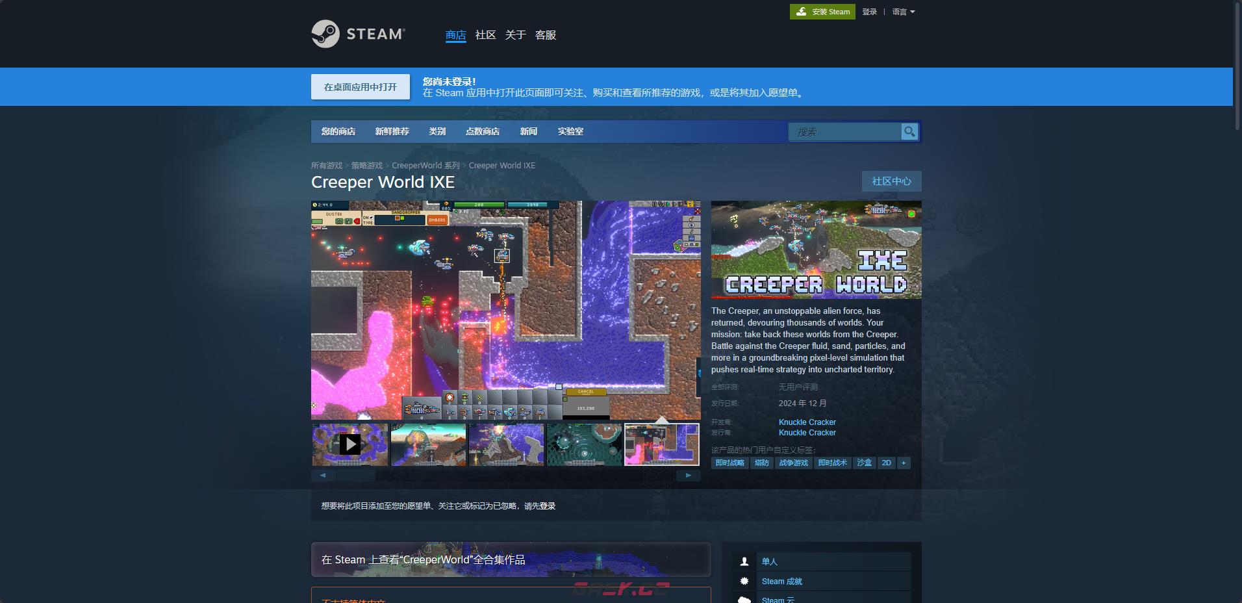1242x603 pixels.
Task: Play the trailer video thumbnail
Action: pos(350,444)
